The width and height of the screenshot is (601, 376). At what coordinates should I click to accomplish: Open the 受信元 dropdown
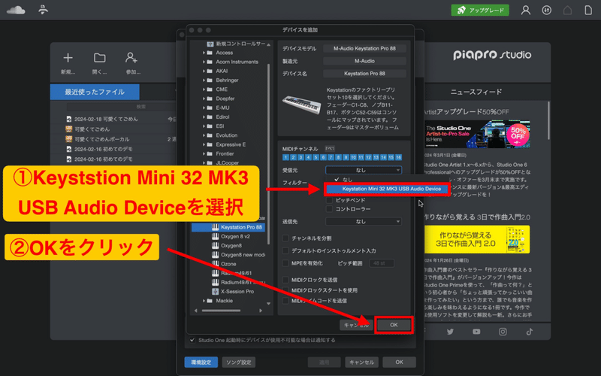pos(364,170)
